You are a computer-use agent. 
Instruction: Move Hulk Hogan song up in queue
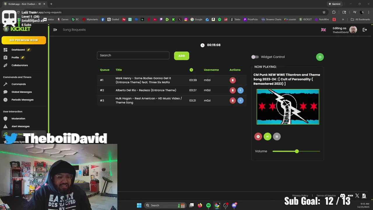(240, 101)
